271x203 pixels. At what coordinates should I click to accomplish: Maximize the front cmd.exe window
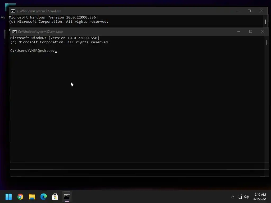pos(251,32)
